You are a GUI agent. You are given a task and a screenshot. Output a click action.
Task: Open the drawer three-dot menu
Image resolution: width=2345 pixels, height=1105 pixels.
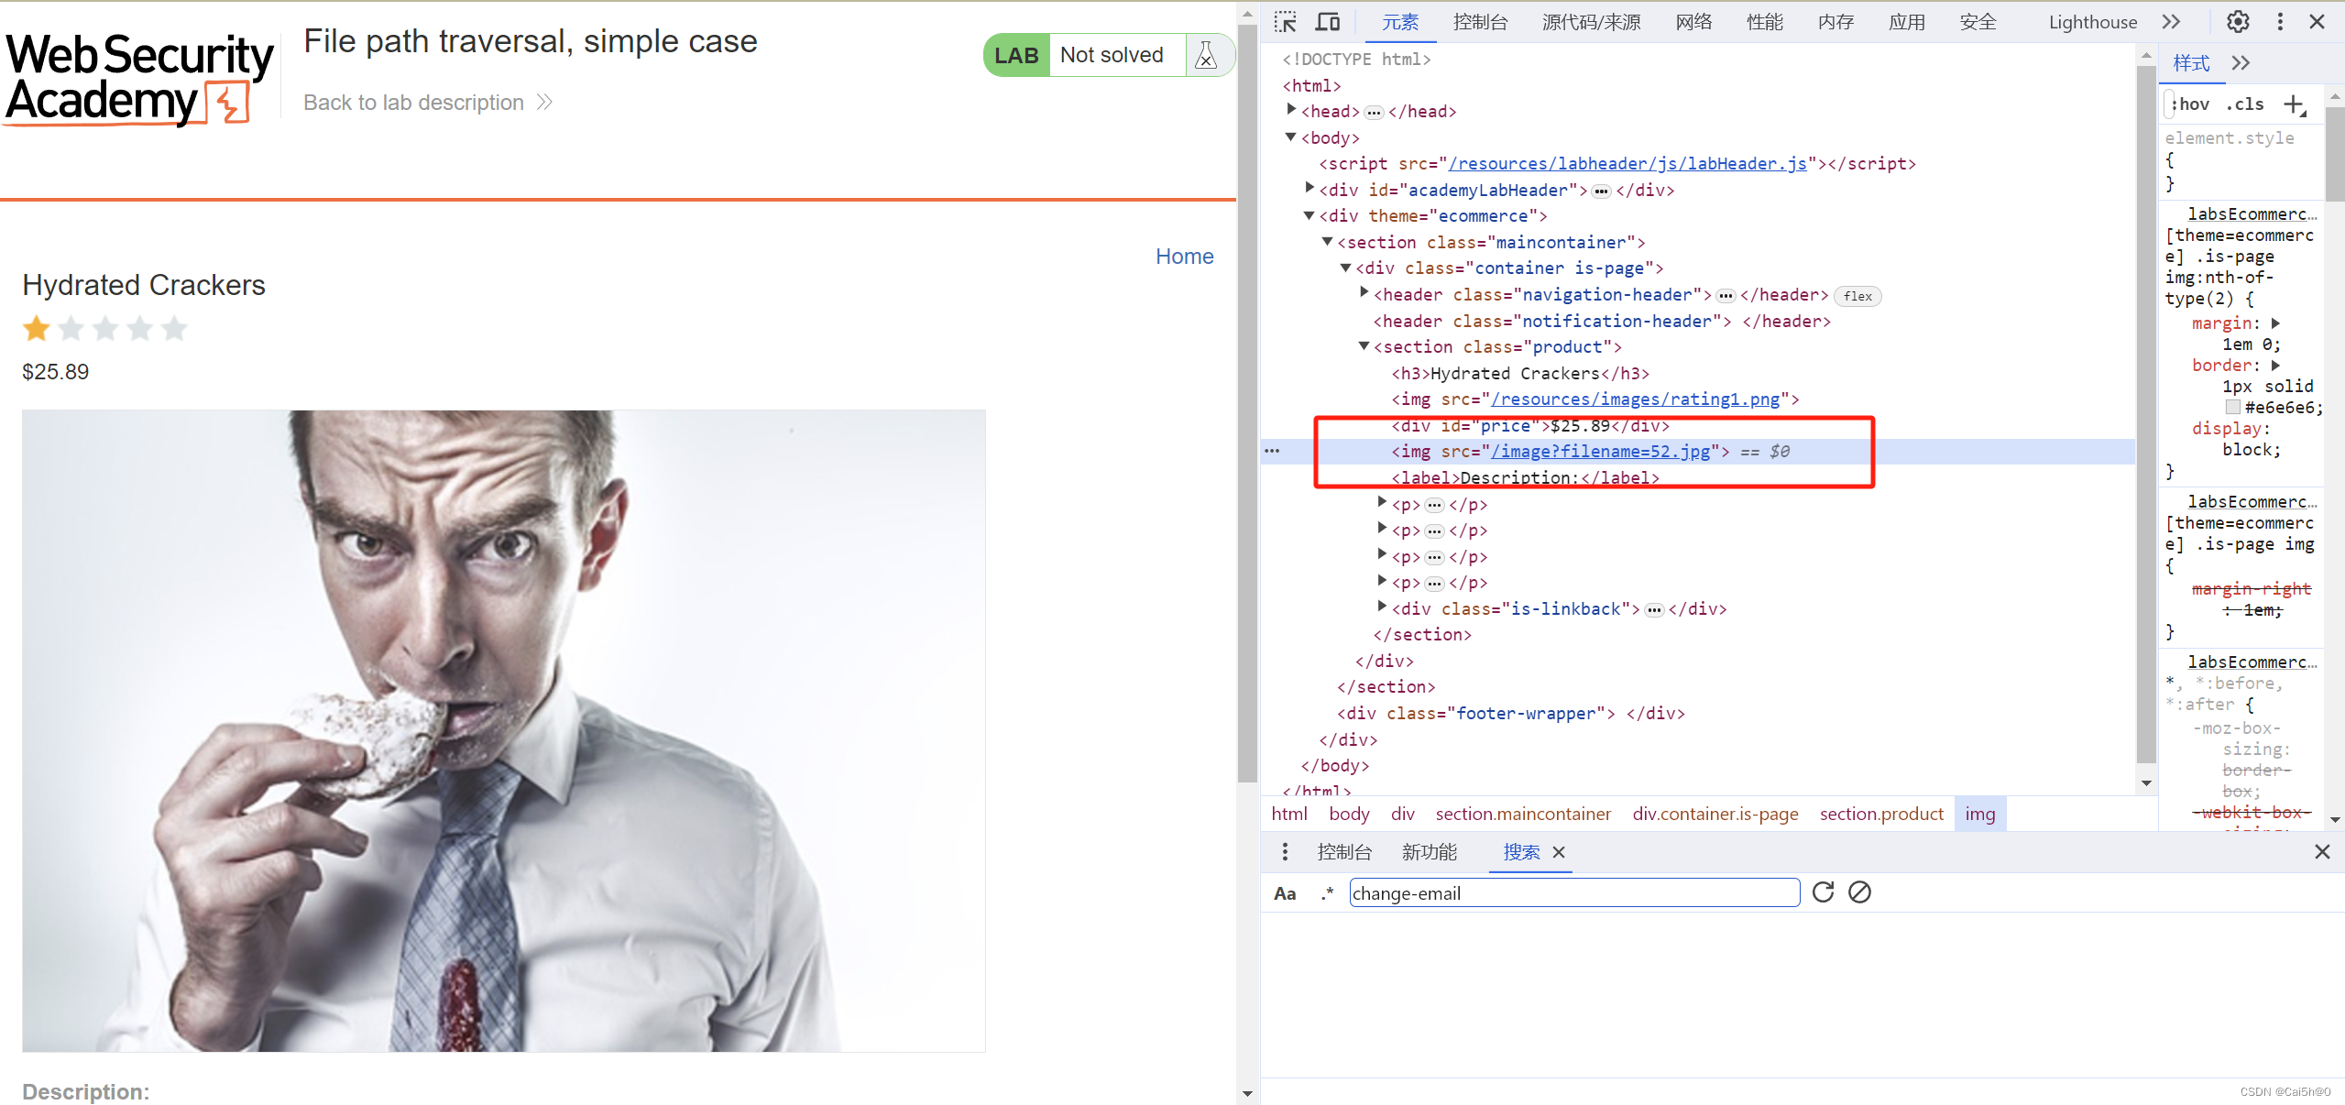pyautogui.click(x=1285, y=852)
